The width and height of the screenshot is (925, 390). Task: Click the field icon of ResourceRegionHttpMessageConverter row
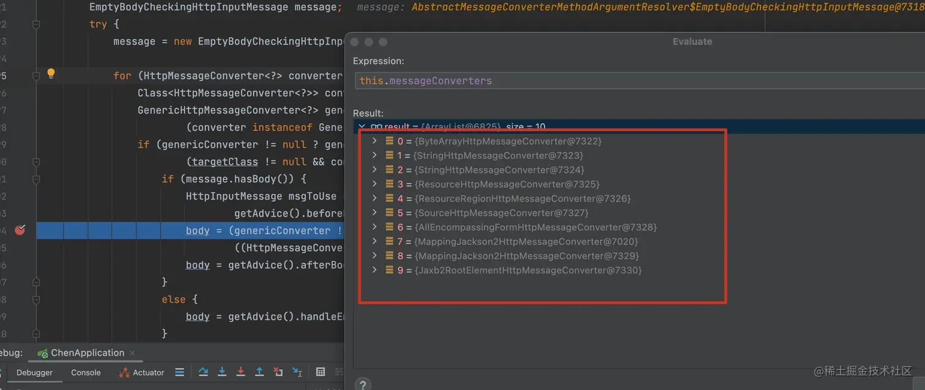(x=390, y=198)
